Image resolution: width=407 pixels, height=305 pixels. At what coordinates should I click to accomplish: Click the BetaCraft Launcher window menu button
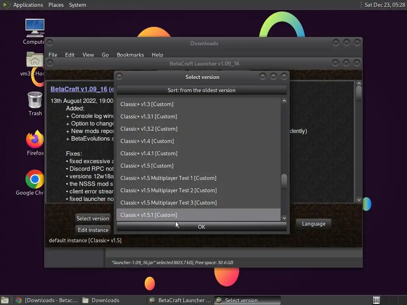50,63
